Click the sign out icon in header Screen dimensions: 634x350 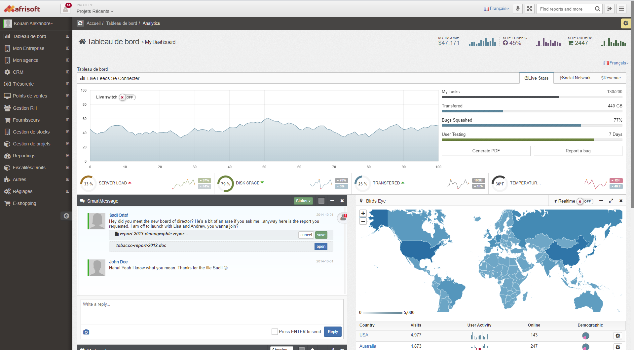coord(609,9)
